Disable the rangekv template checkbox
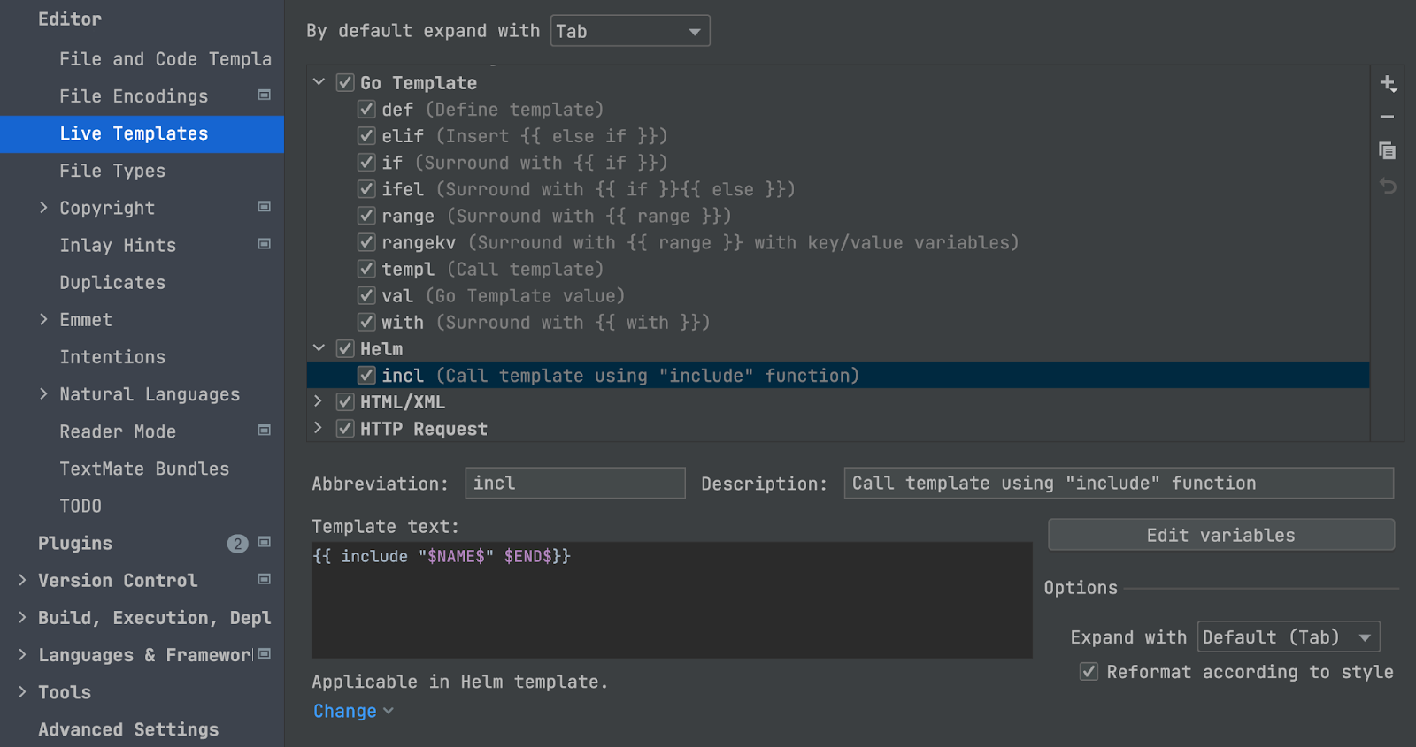This screenshot has height=747, width=1416. (366, 242)
